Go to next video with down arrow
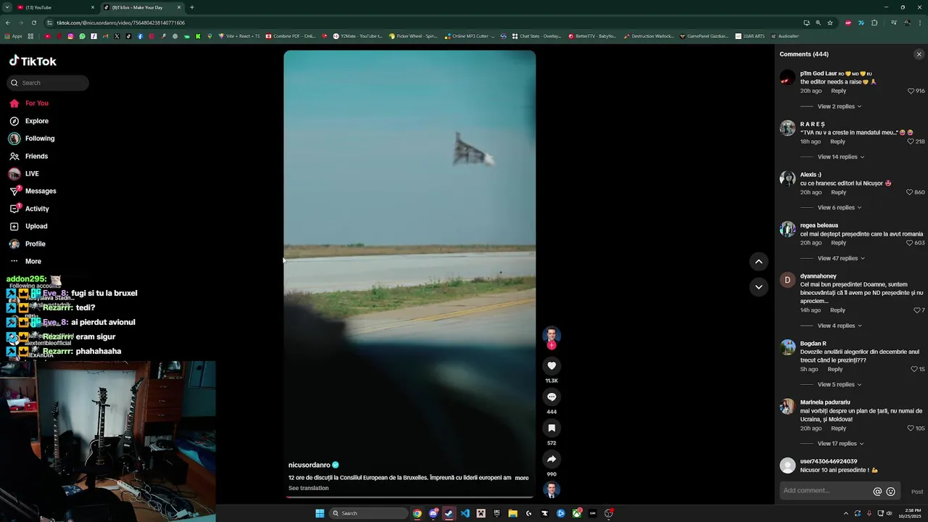Image resolution: width=928 pixels, height=522 pixels. point(758,287)
